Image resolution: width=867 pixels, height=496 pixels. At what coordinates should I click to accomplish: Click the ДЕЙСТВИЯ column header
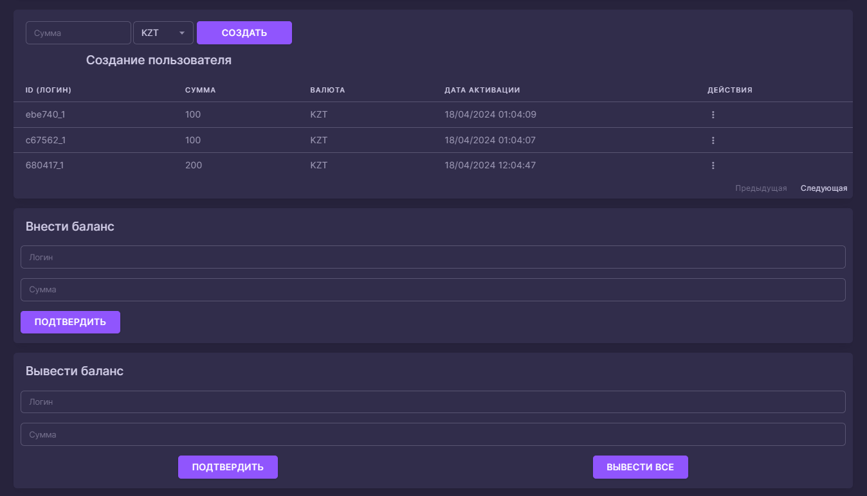click(730, 90)
